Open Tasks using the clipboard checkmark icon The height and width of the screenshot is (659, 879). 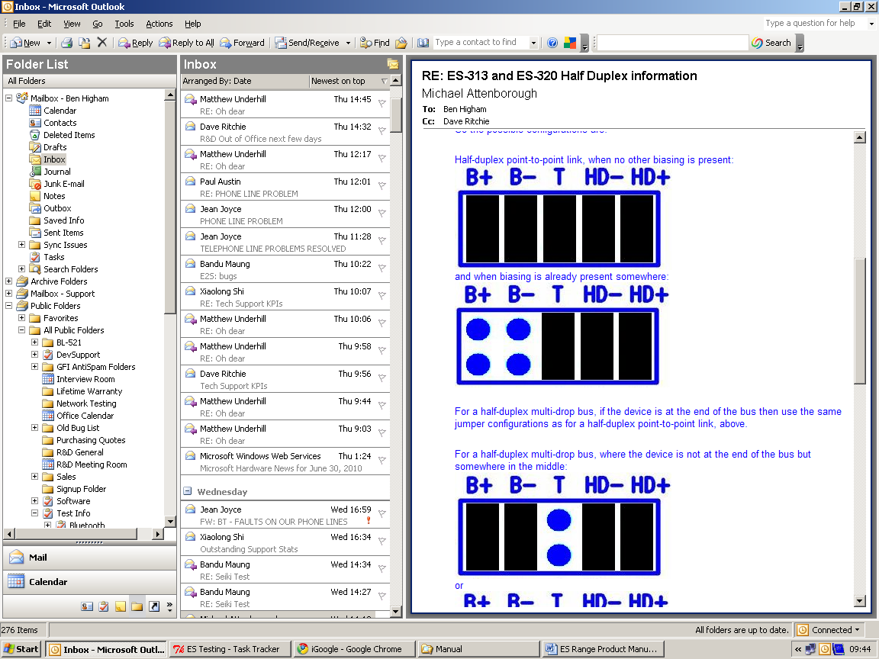click(104, 606)
